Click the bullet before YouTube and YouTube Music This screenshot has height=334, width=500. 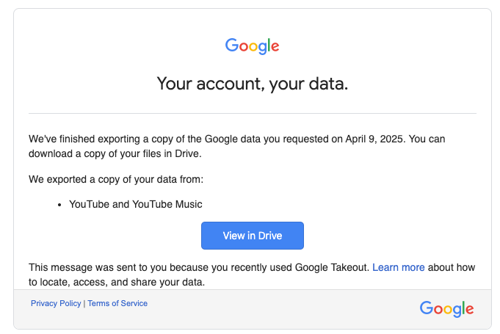pyautogui.click(x=59, y=206)
